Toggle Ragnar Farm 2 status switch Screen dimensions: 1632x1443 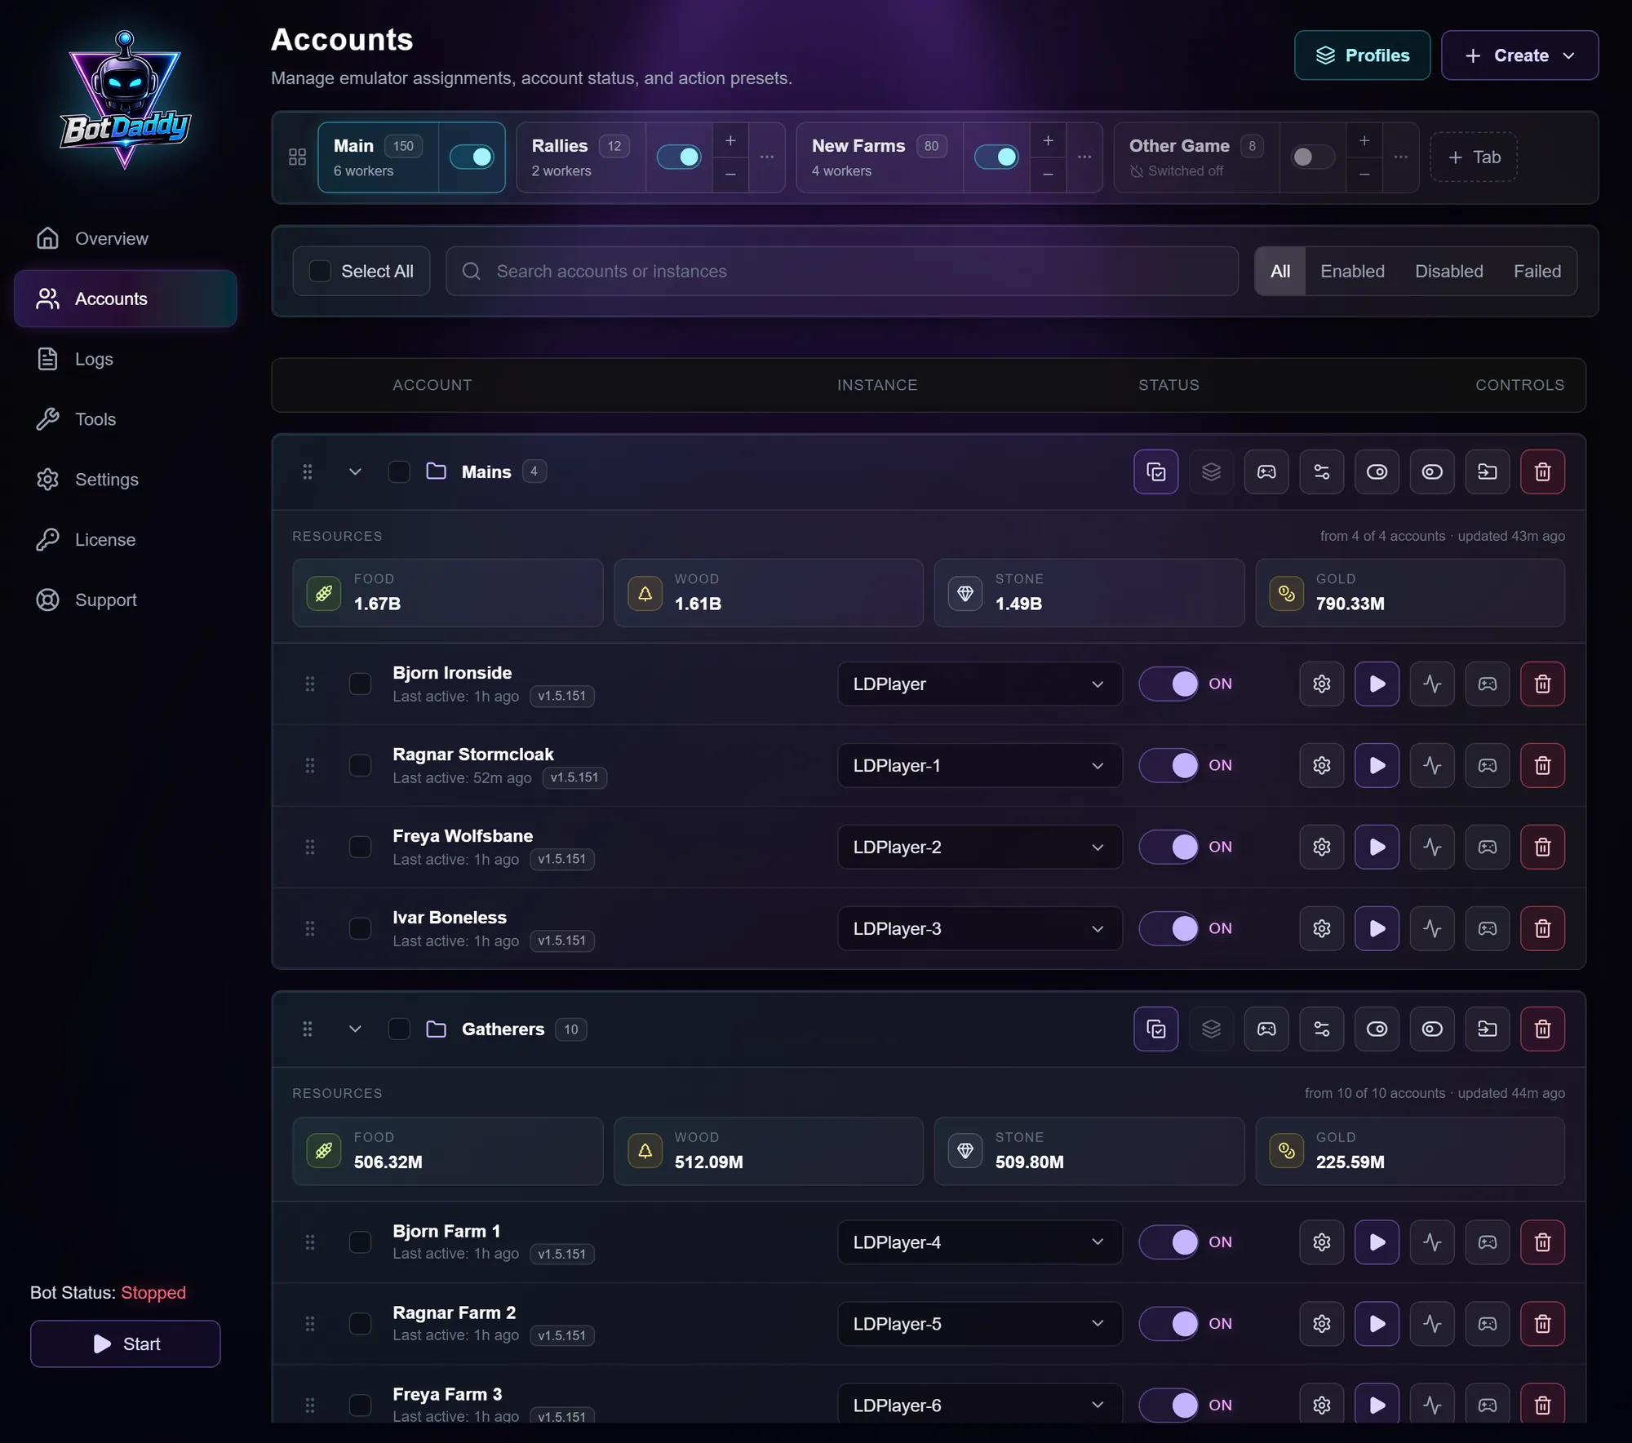point(1169,1323)
